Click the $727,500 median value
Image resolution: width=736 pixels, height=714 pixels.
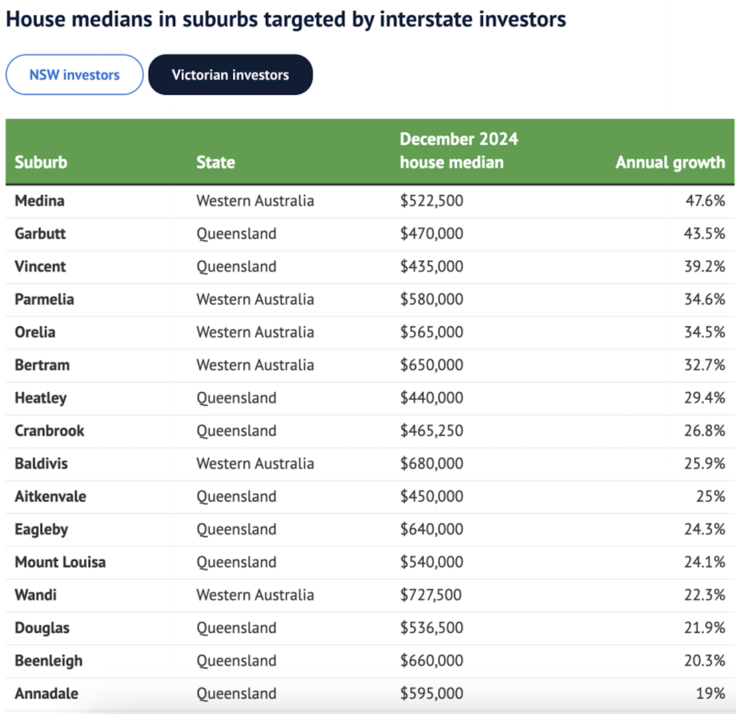430,595
